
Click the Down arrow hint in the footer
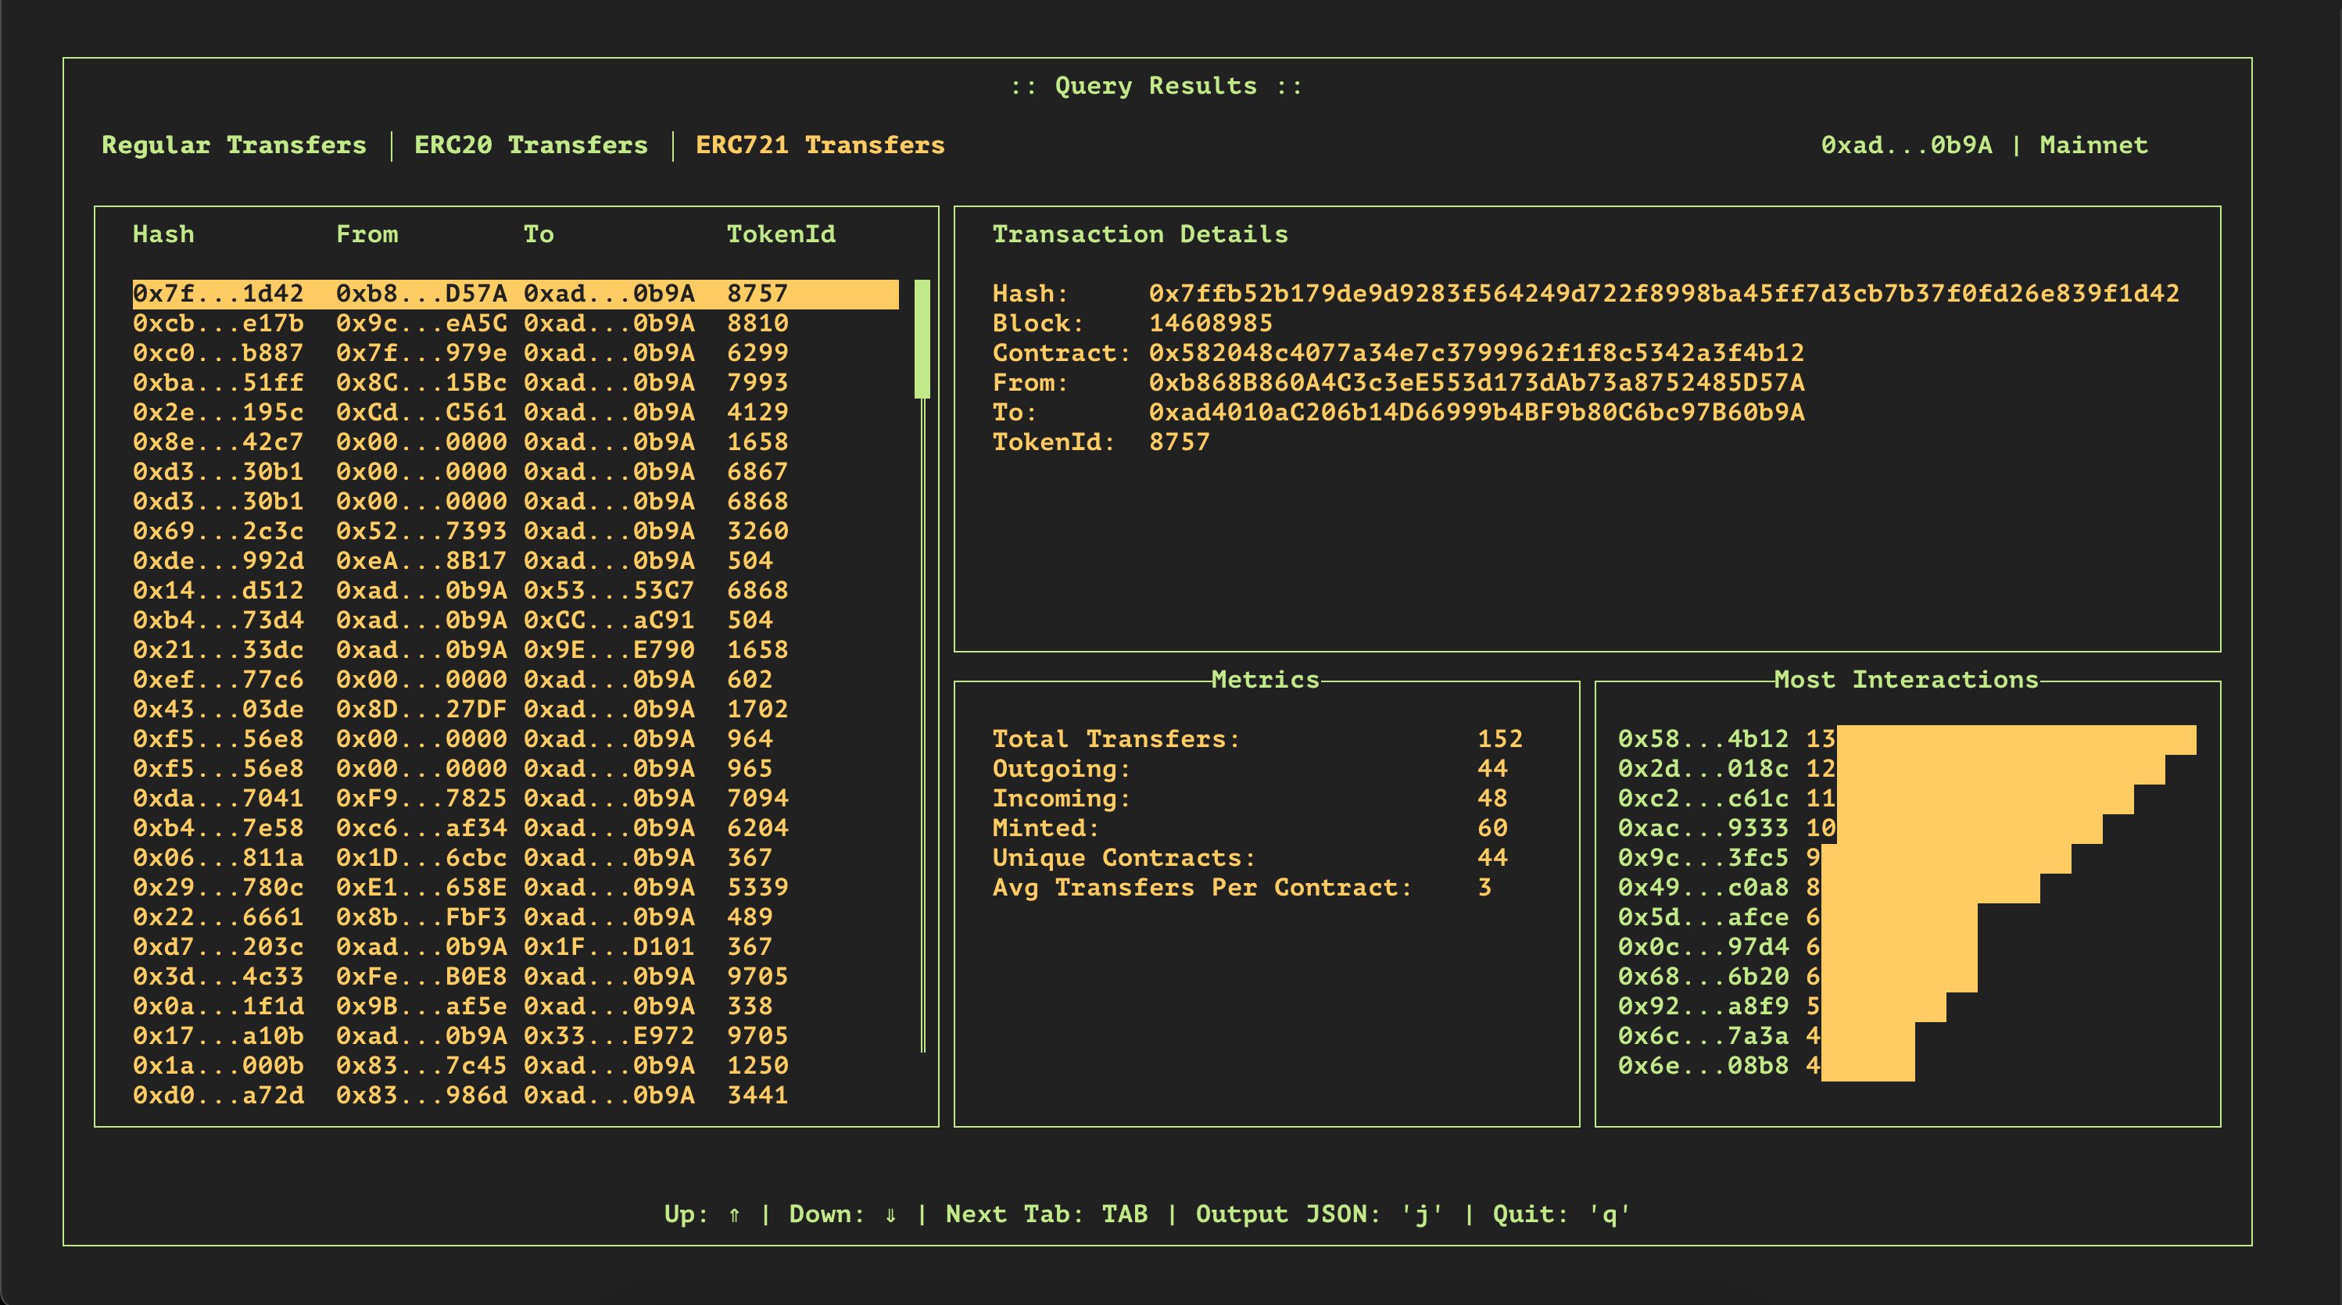843,1215
